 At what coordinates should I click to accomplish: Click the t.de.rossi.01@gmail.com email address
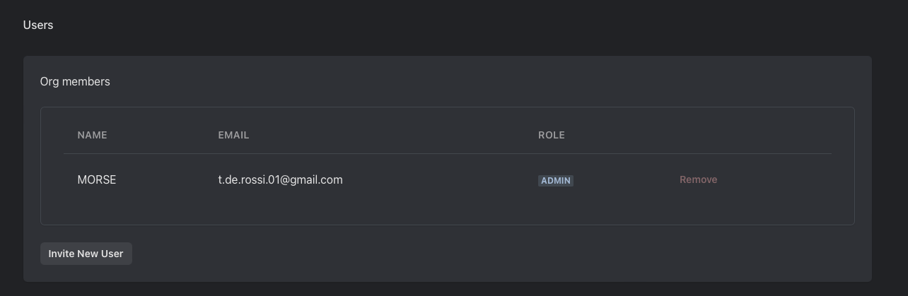(x=280, y=179)
